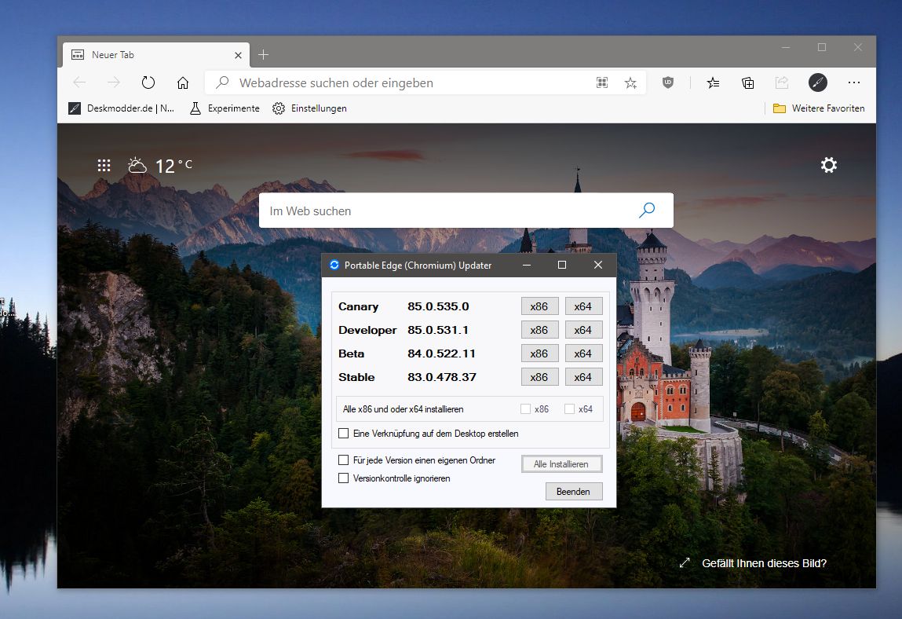Viewport: 902px width, 619px height.
Task: Open the Favorites list icon
Action: tap(713, 83)
